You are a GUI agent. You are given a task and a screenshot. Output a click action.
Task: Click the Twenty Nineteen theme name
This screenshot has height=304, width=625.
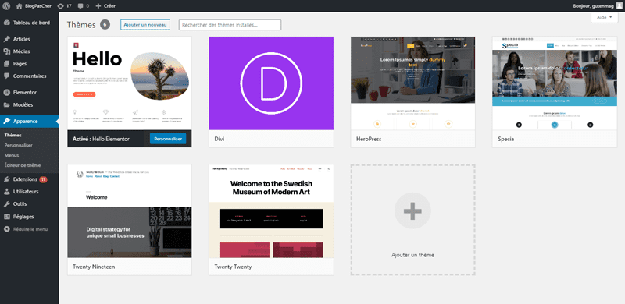pos(94,267)
